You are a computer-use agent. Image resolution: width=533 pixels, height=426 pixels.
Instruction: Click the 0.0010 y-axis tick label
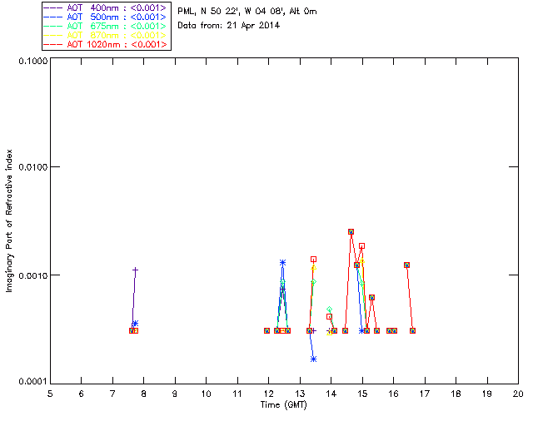tap(32, 275)
